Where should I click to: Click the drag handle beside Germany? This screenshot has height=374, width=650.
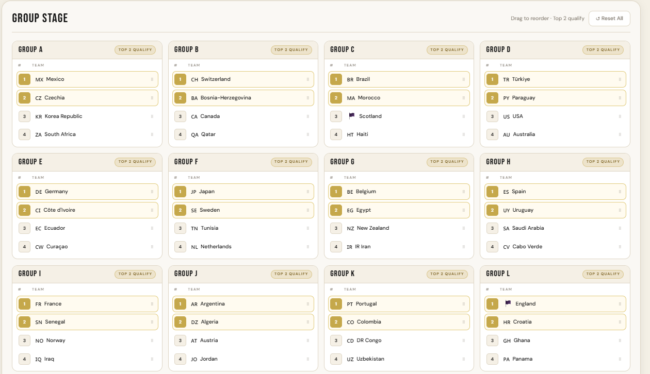click(152, 192)
